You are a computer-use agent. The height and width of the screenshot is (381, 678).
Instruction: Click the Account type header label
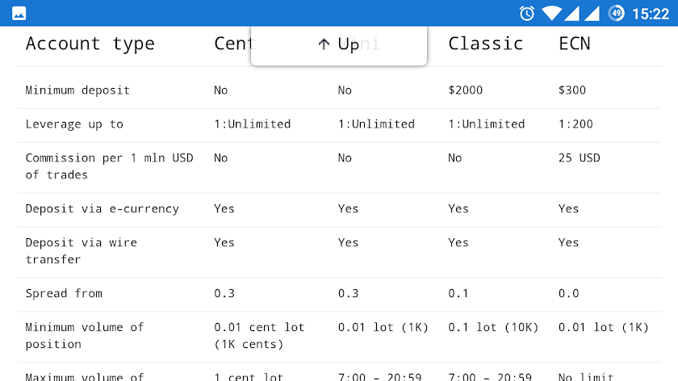90,44
